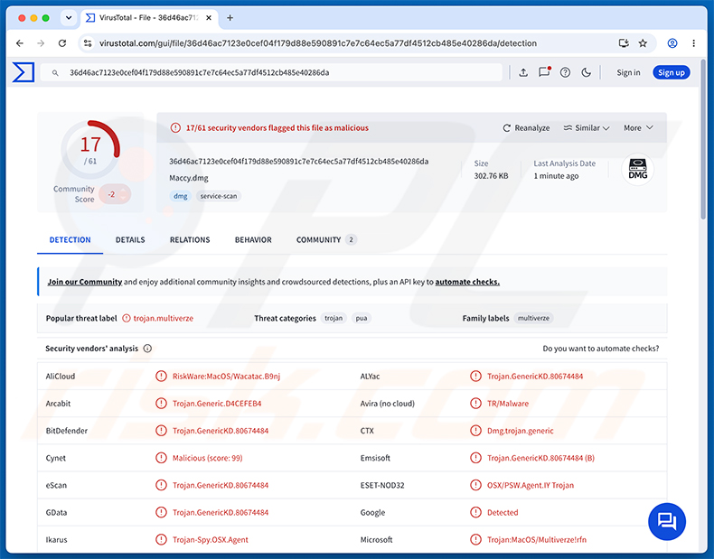Click the alert icon next to trojan.multiverze

[x=127, y=319]
